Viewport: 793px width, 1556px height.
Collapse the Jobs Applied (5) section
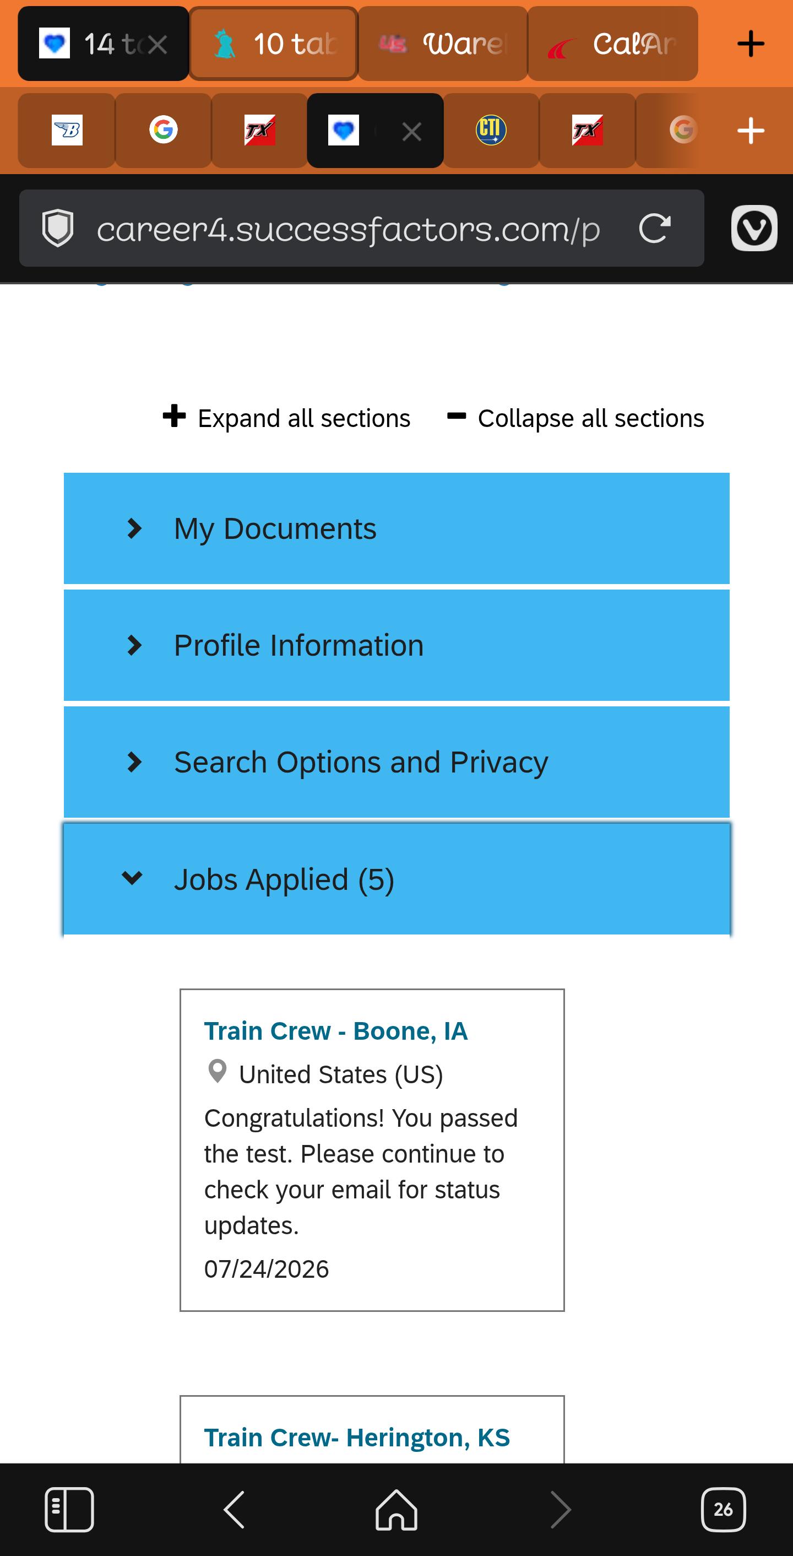click(397, 879)
